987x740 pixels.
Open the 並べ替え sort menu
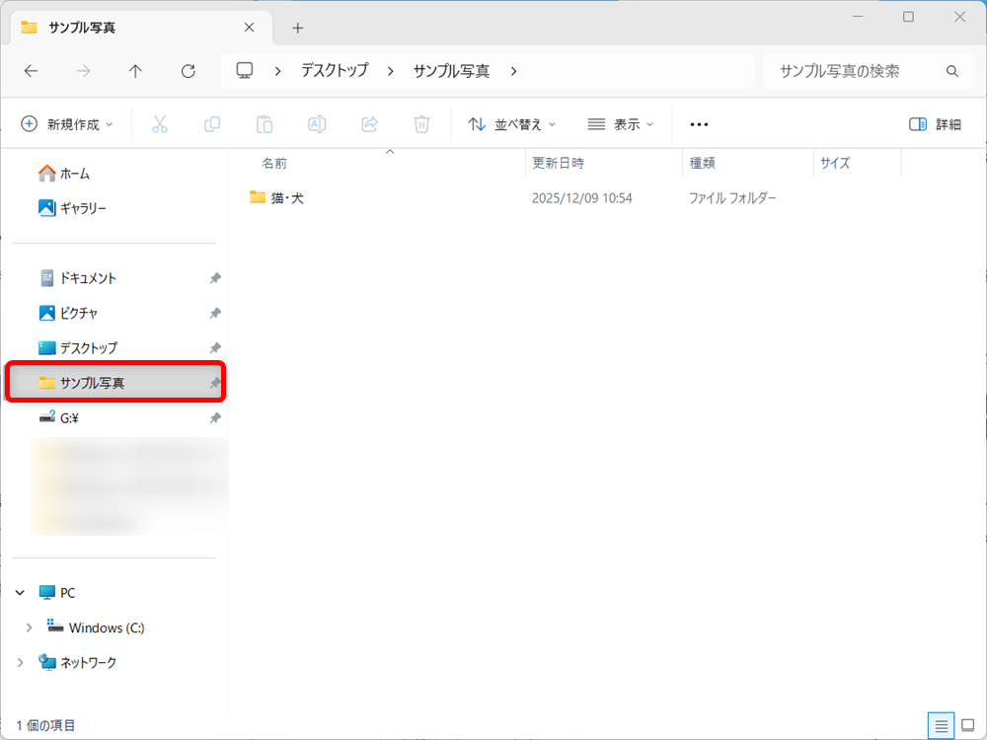point(511,124)
